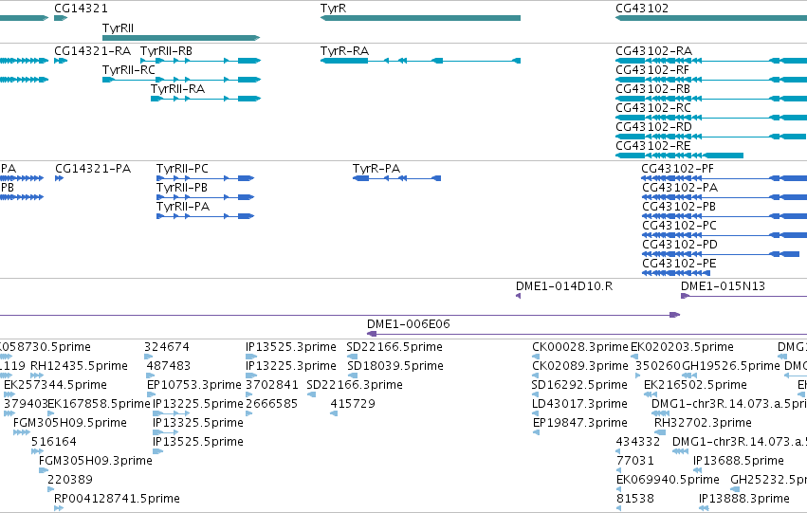Select the SD22166.3prime EST label

pyautogui.click(x=354, y=385)
